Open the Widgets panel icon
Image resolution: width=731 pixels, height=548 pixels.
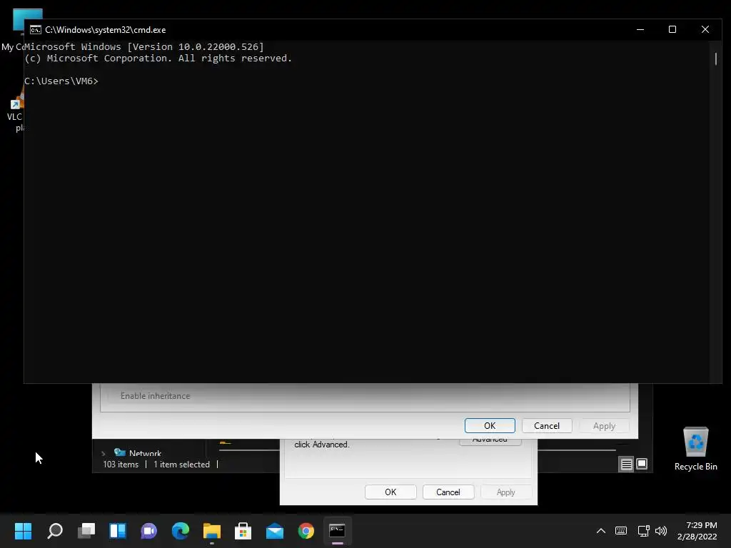point(118,531)
